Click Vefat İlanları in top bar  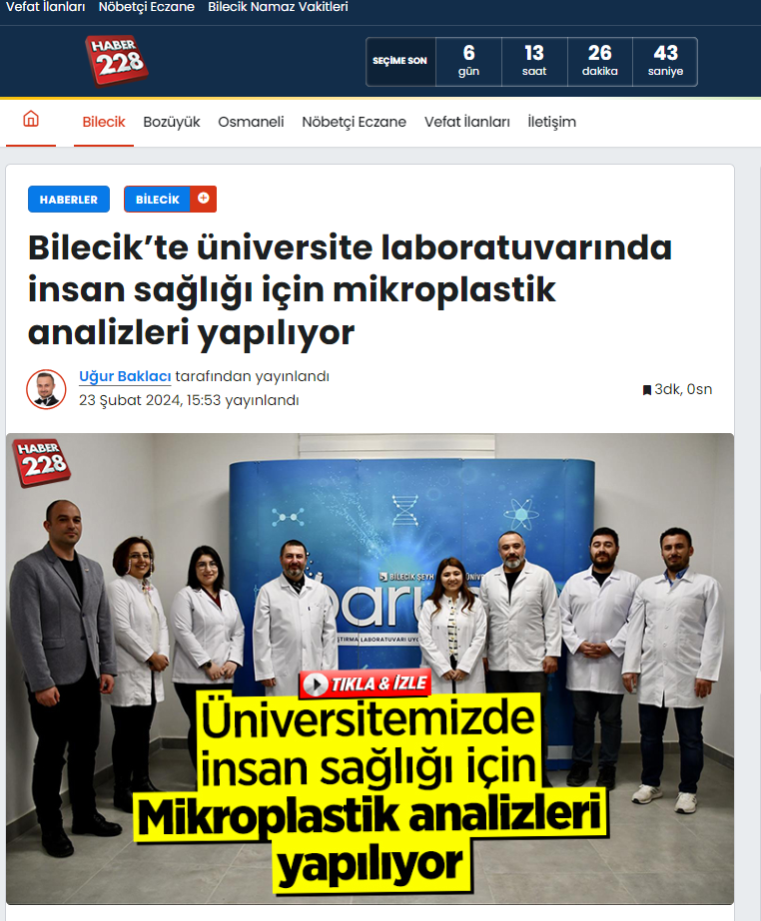pos(46,7)
